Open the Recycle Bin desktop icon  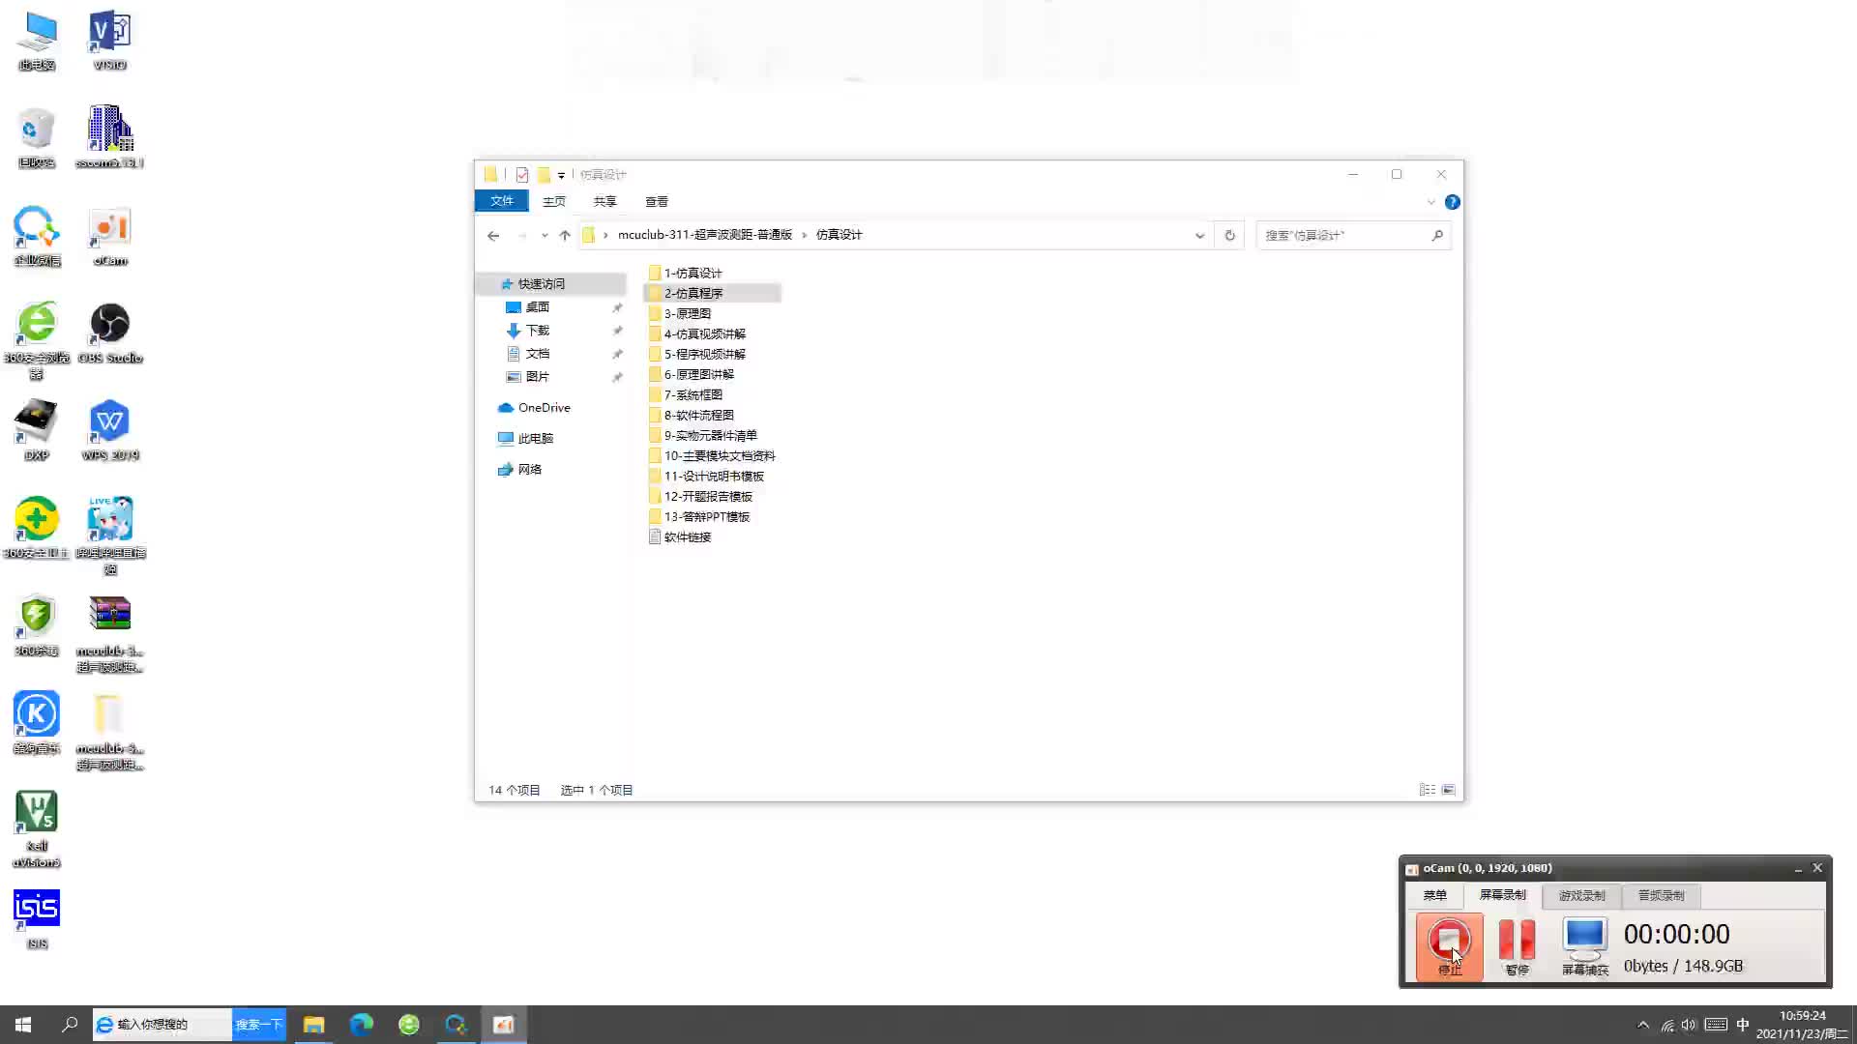coord(37,137)
